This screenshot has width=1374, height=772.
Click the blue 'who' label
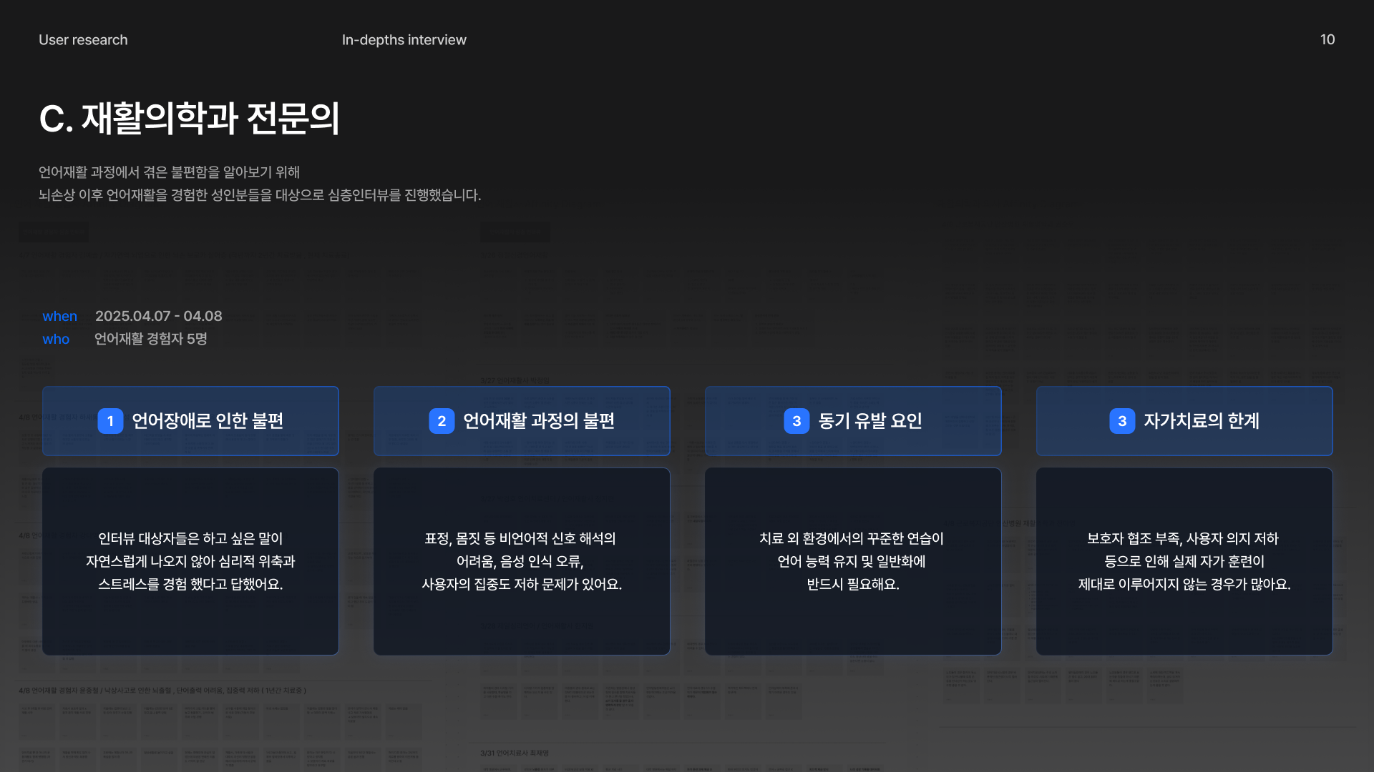pyautogui.click(x=56, y=339)
